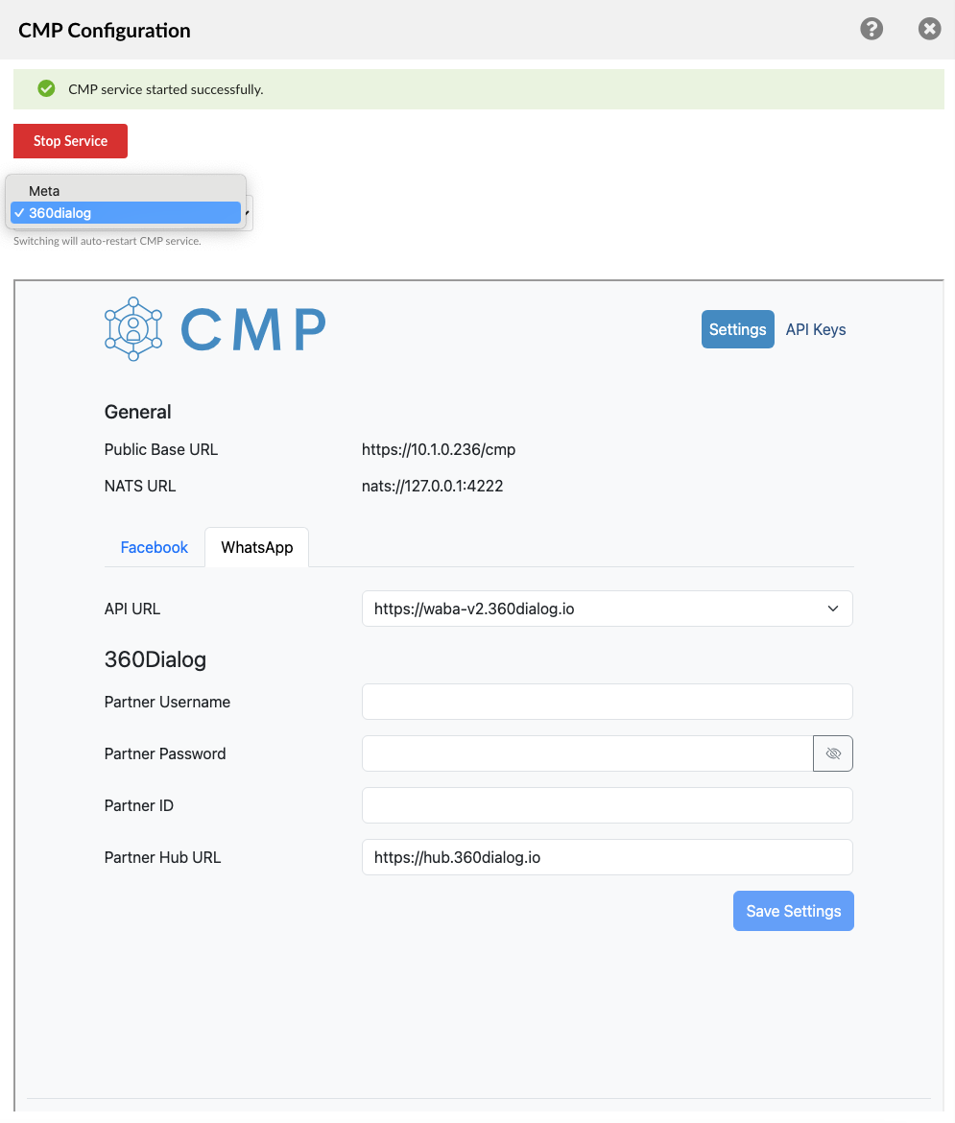Focus the Partner ID input
Image resolution: width=955 pixels, height=1123 pixels.
607,805
